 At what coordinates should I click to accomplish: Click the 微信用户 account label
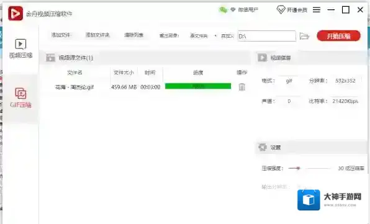[248, 10]
